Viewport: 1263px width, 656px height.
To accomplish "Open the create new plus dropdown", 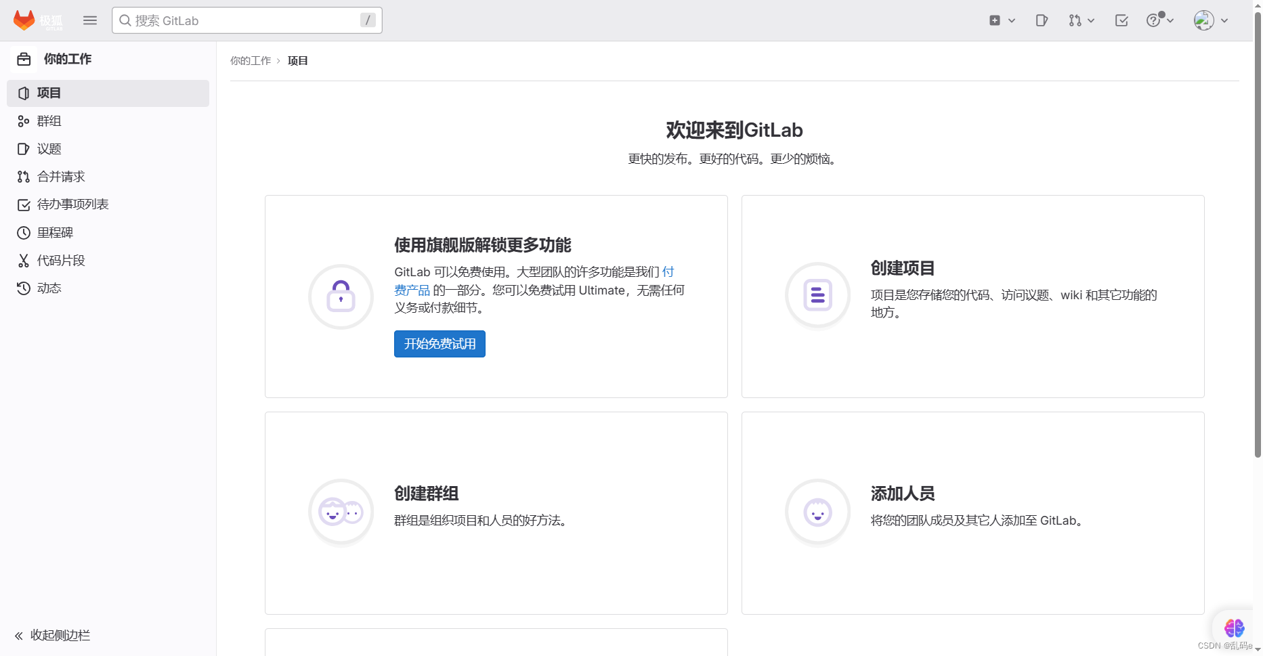I will click(1002, 20).
